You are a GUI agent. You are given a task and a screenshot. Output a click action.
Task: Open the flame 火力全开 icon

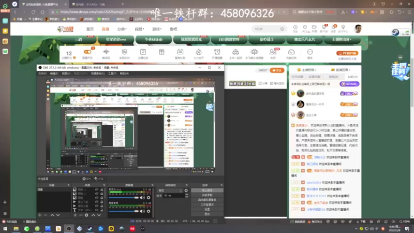[199, 52]
